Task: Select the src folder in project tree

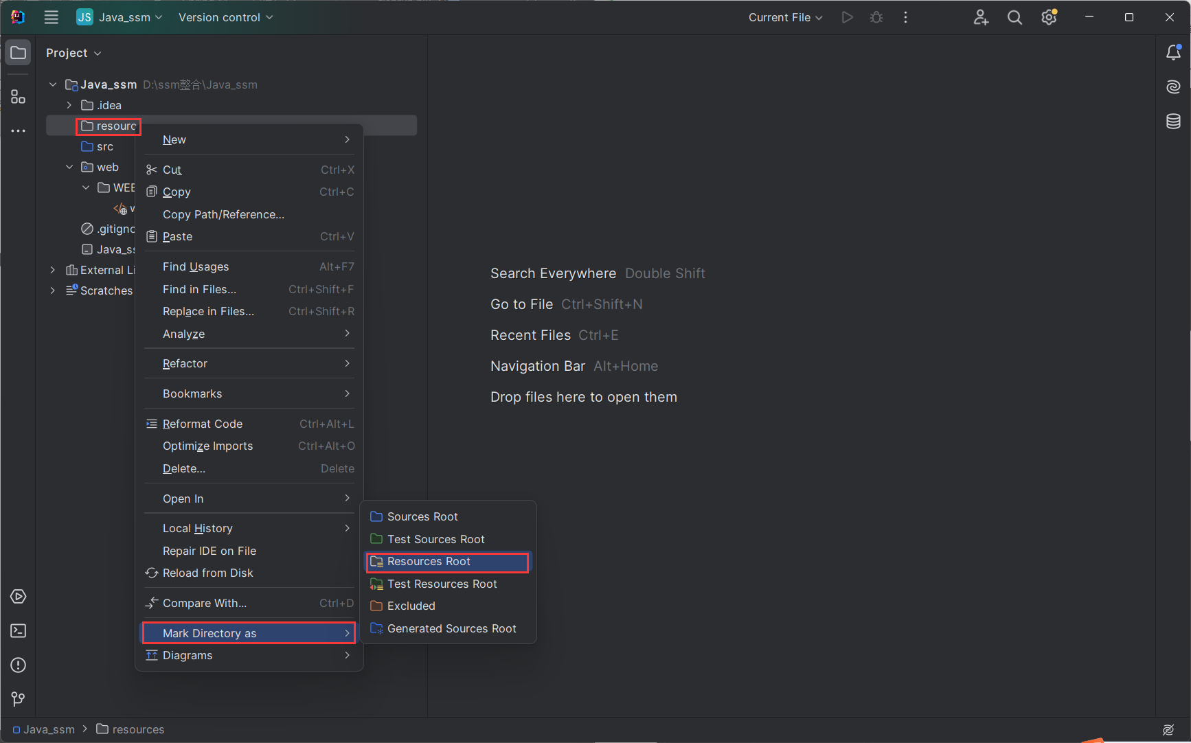Action: pyautogui.click(x=104, y=147)
